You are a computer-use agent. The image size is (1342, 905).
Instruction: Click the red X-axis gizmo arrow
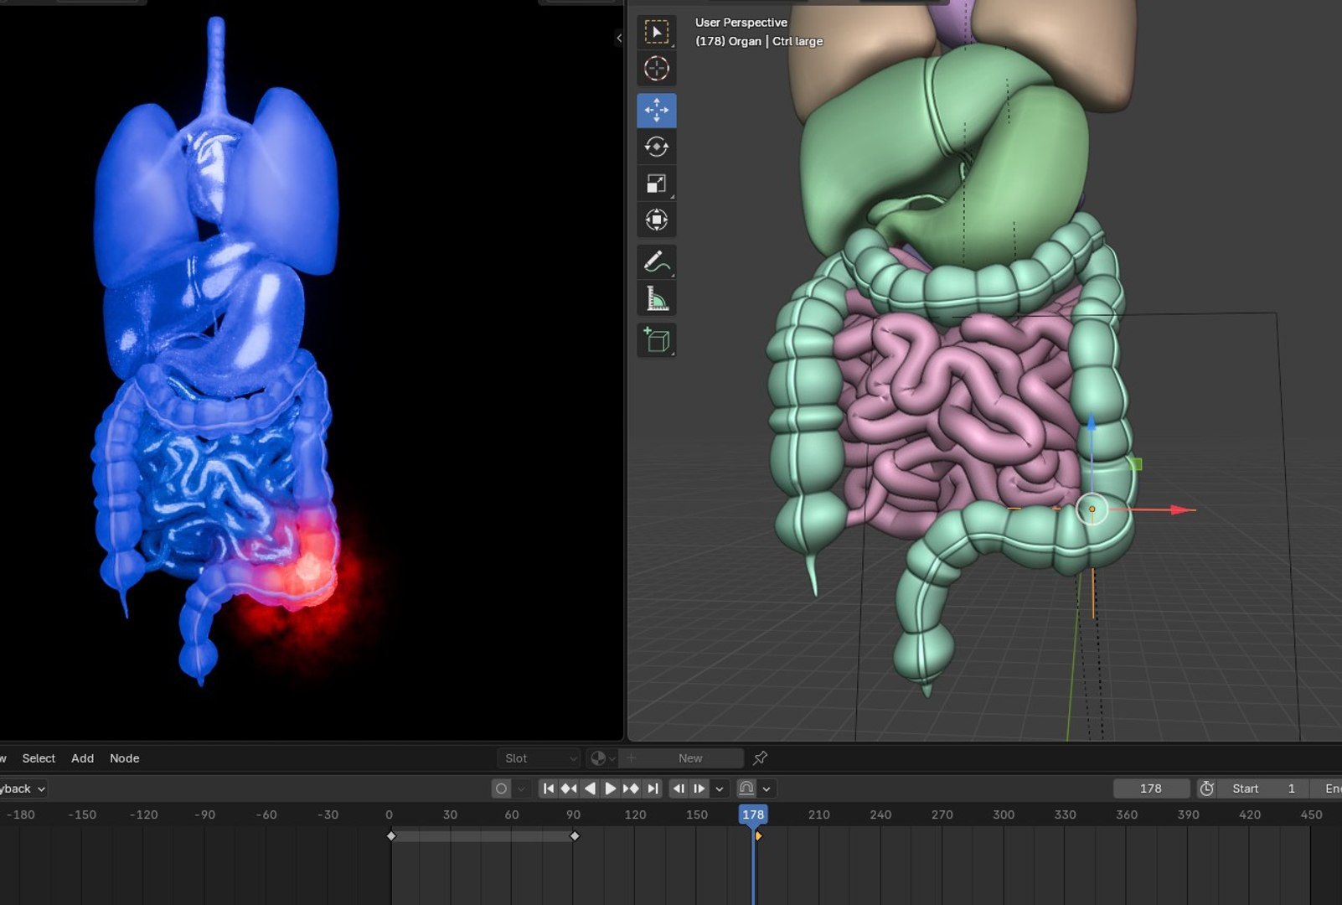click(x=1181, y=509)
